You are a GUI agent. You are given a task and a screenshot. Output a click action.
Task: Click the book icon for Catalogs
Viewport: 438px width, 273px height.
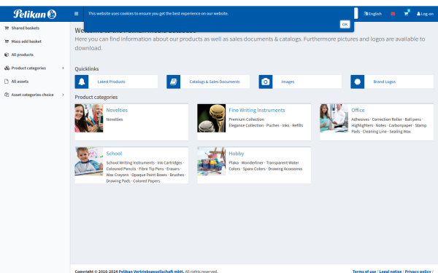click(174, 82)
